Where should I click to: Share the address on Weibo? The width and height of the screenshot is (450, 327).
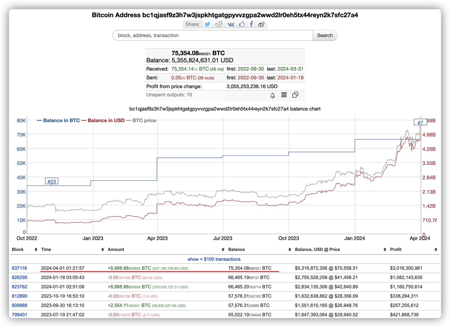(262, 24)
